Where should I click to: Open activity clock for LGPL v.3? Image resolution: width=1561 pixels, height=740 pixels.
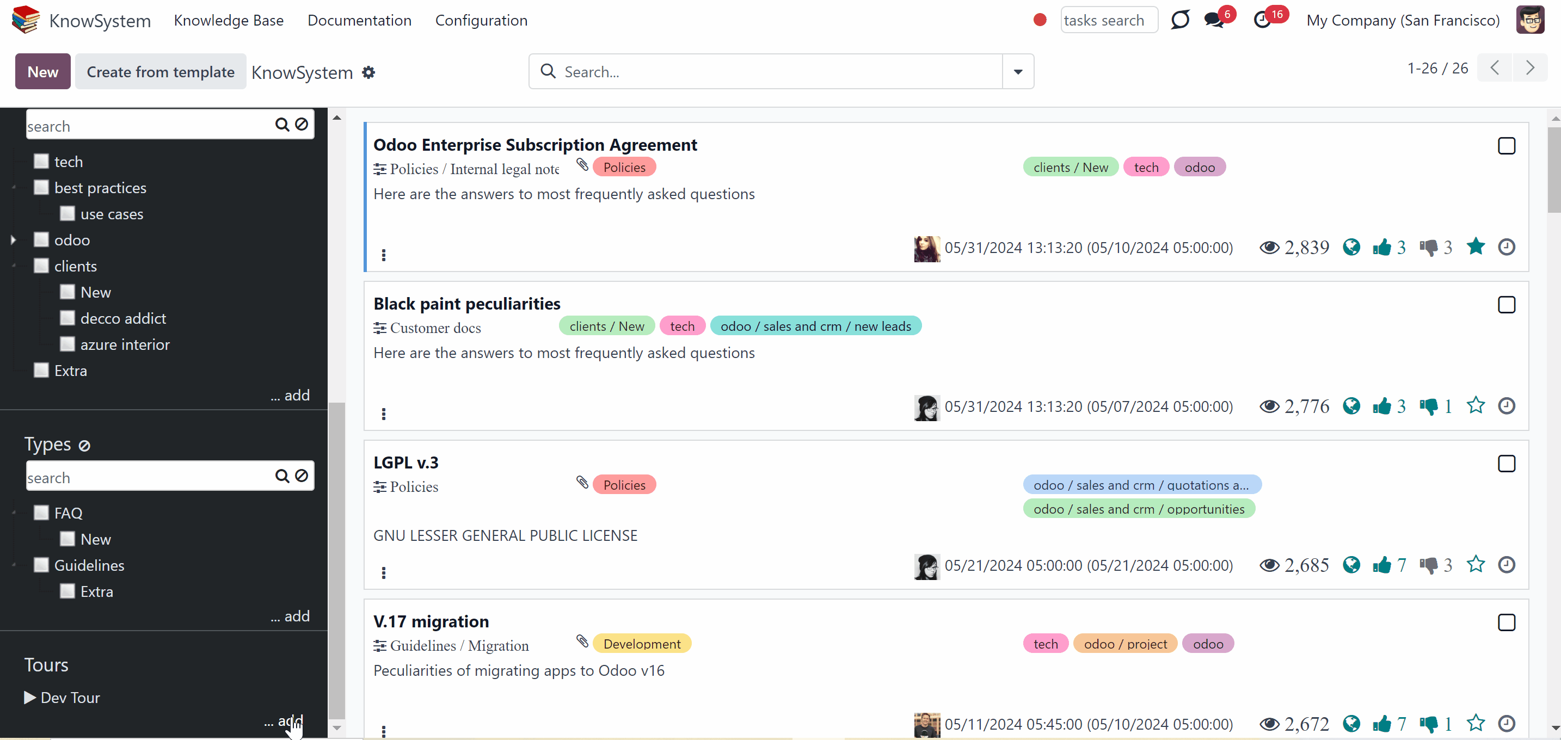coord(1507,564)
